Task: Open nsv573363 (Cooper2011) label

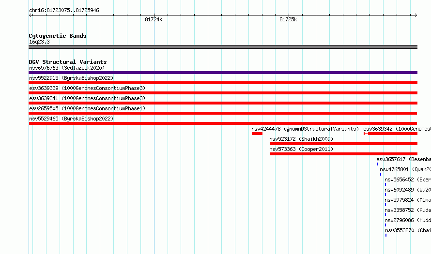Action: click(x=301, y=149)
